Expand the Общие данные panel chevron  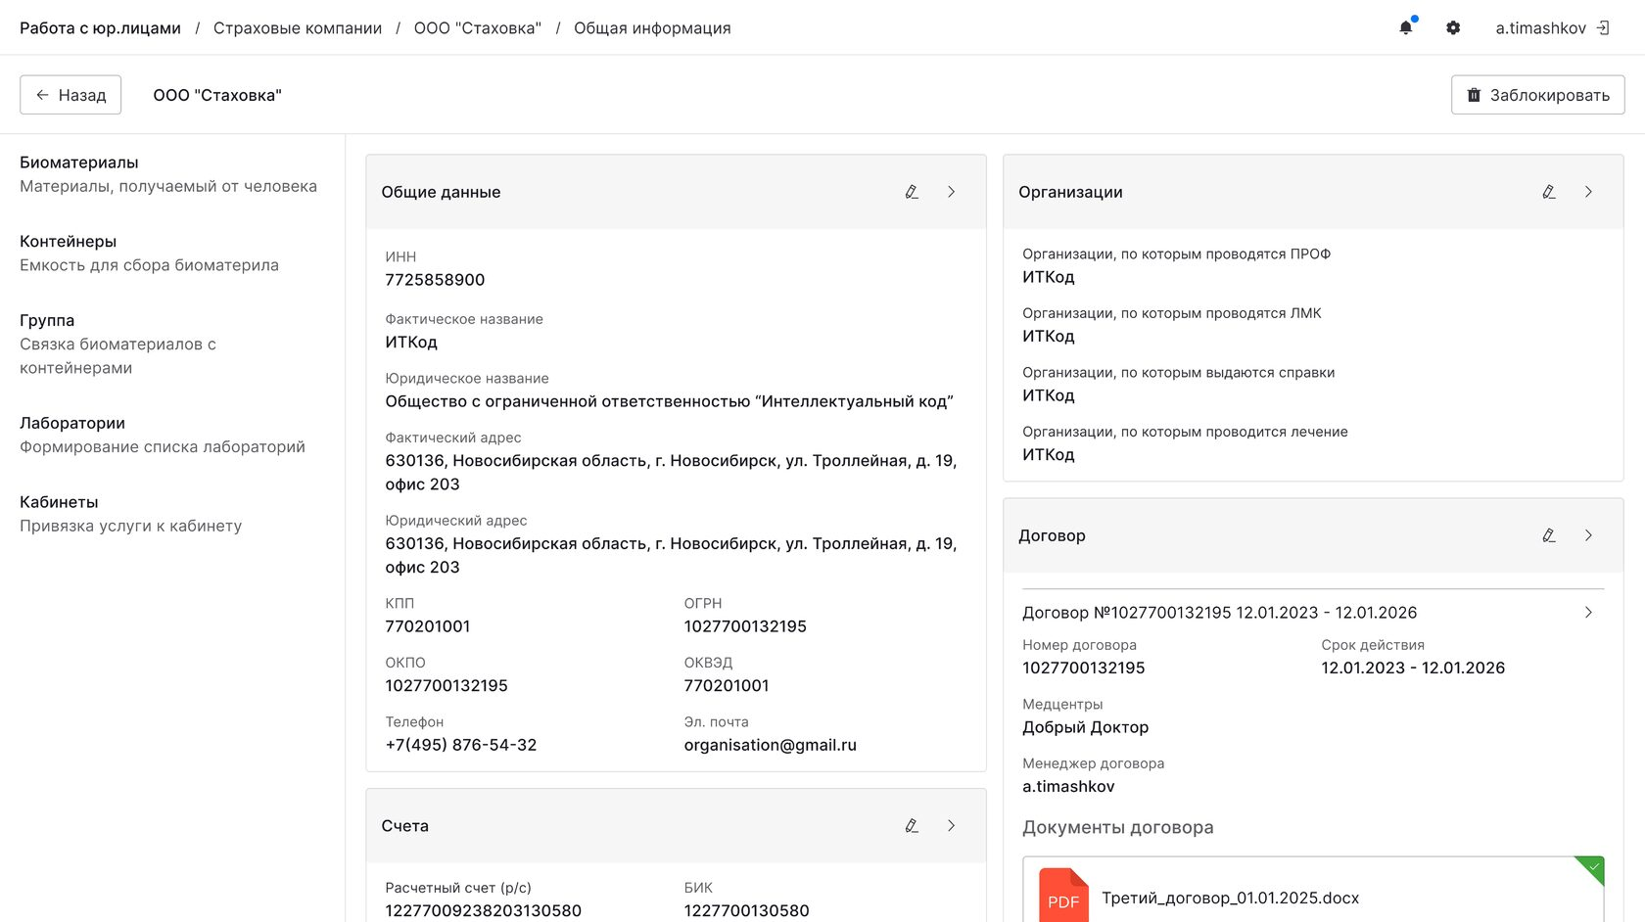(x=951, y=192)
